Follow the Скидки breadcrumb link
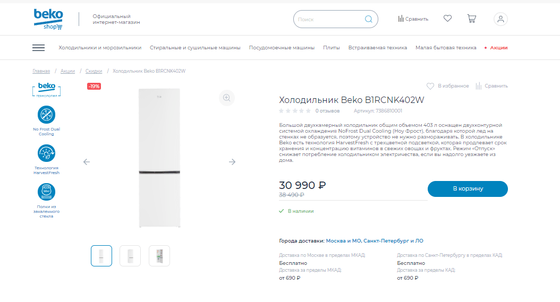 (x=94, y=71)
